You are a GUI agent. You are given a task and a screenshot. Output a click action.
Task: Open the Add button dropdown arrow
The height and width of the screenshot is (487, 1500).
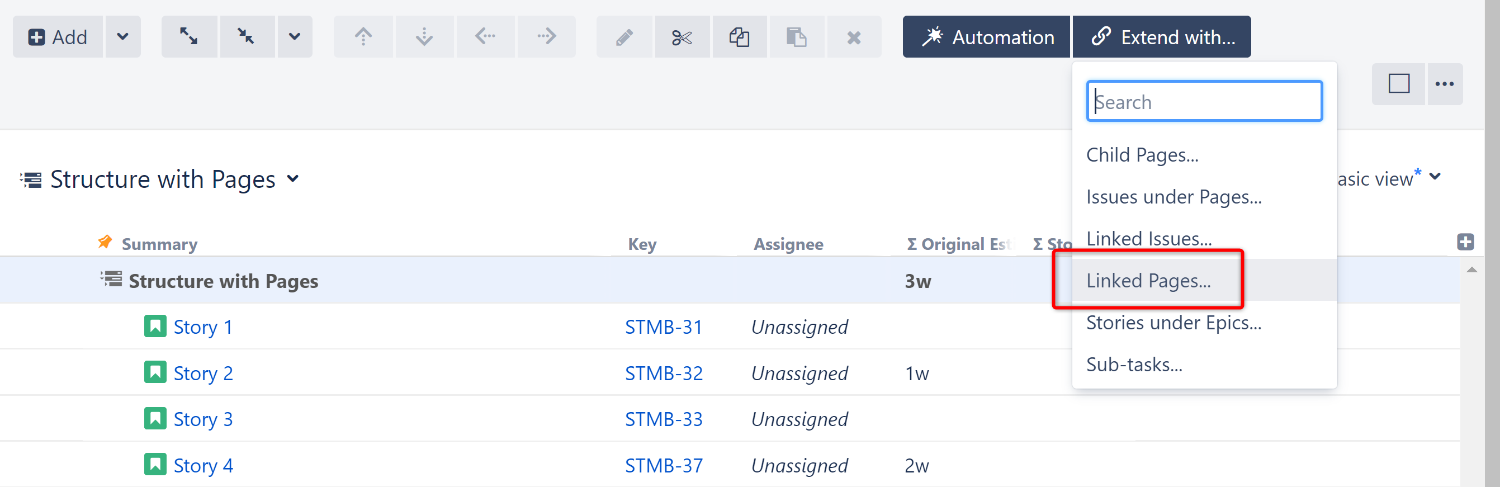tap(122, 37)
